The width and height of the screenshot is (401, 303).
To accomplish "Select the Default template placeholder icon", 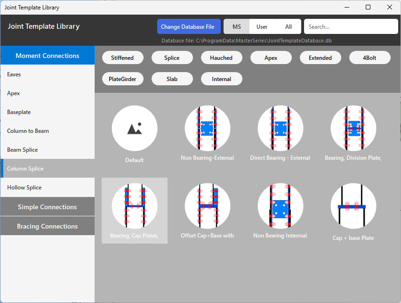I will [135, 128].
